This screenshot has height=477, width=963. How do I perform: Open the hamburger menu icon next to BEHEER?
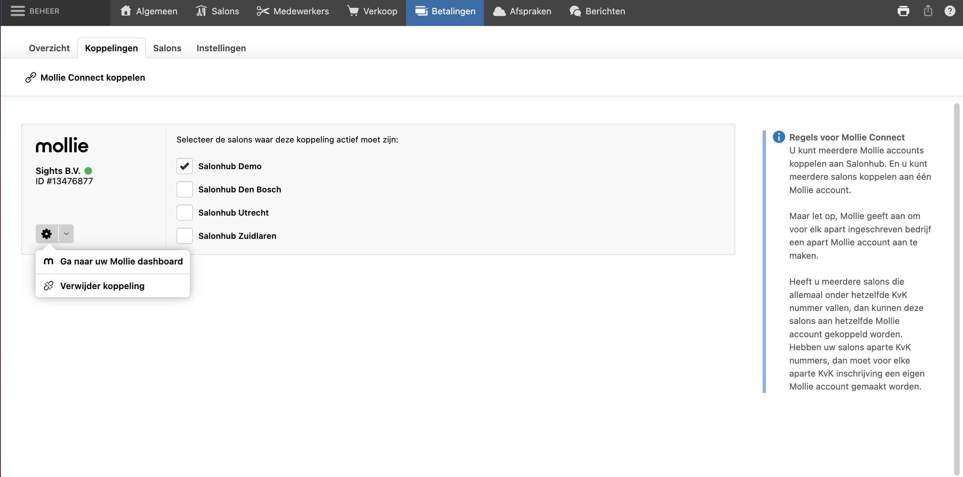tap(17, 11)
